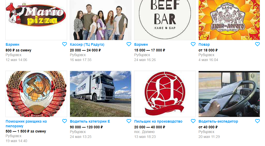Open the Beef Bar logo image
The height and width of the screenshot is (146, 265).
(165, 20)
